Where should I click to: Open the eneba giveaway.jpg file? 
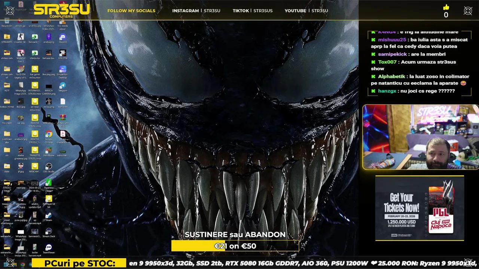click(21, 152)
